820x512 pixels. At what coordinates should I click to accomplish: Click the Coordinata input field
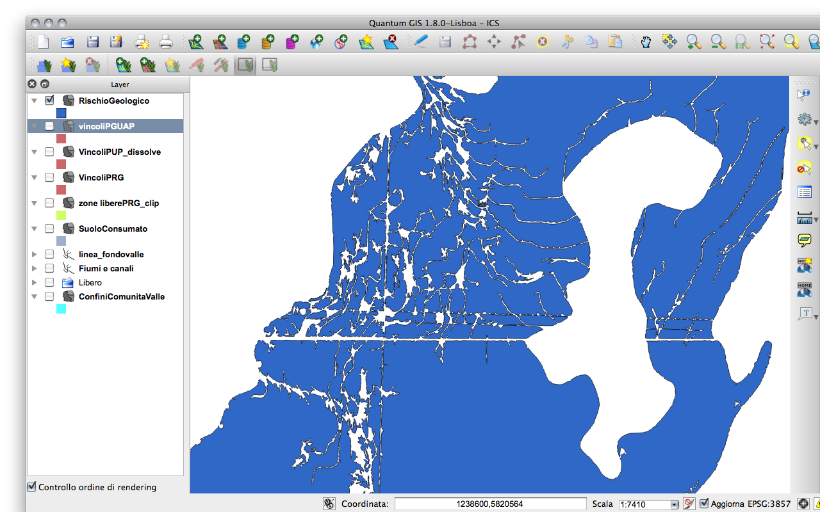pos(490,504)
